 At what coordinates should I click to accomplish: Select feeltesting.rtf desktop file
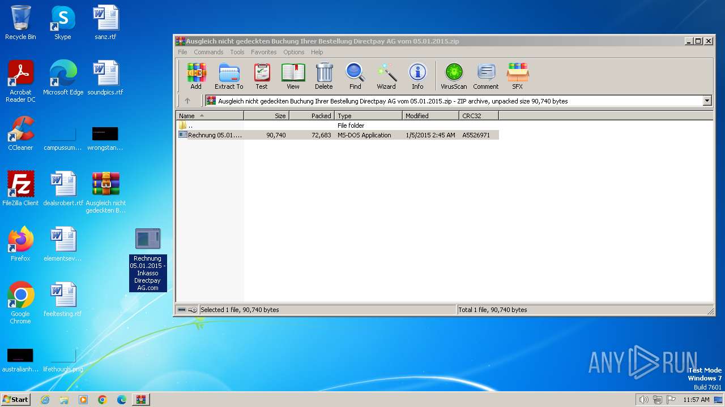pos(62,300)
